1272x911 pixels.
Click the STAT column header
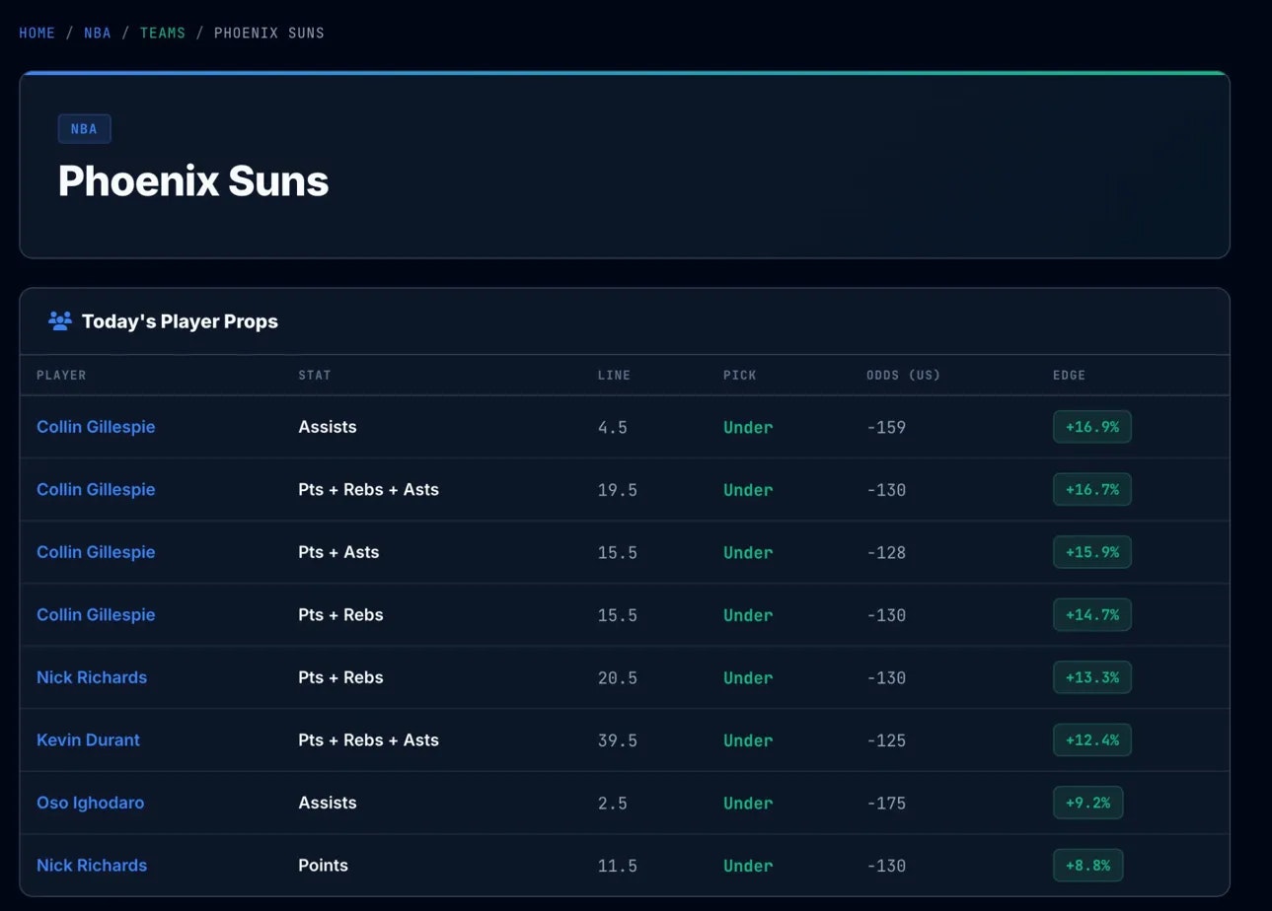[x=315, y=375]
